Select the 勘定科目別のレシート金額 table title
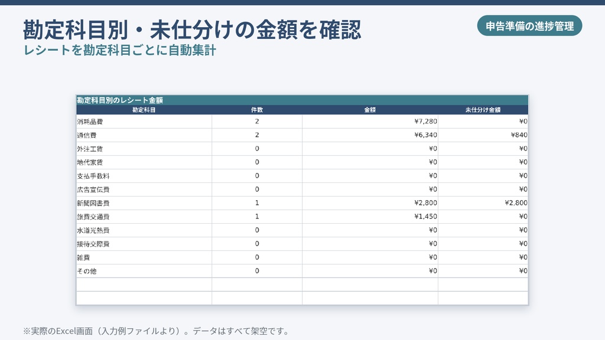Viewport: 605px width, 340px height. (119, 100)
